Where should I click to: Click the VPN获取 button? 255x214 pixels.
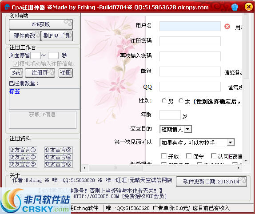click(x=41, y=24)
